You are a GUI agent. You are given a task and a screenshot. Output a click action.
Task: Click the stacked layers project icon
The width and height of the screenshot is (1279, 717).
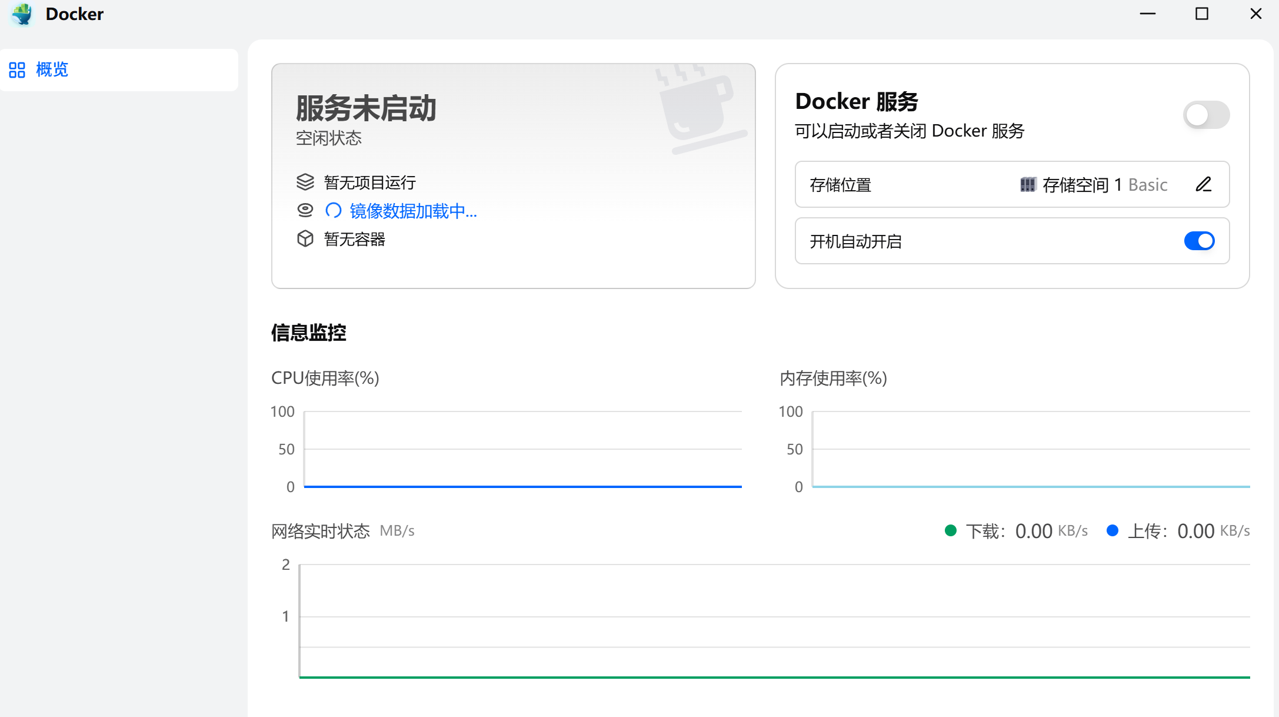click(x=305, y=182)
